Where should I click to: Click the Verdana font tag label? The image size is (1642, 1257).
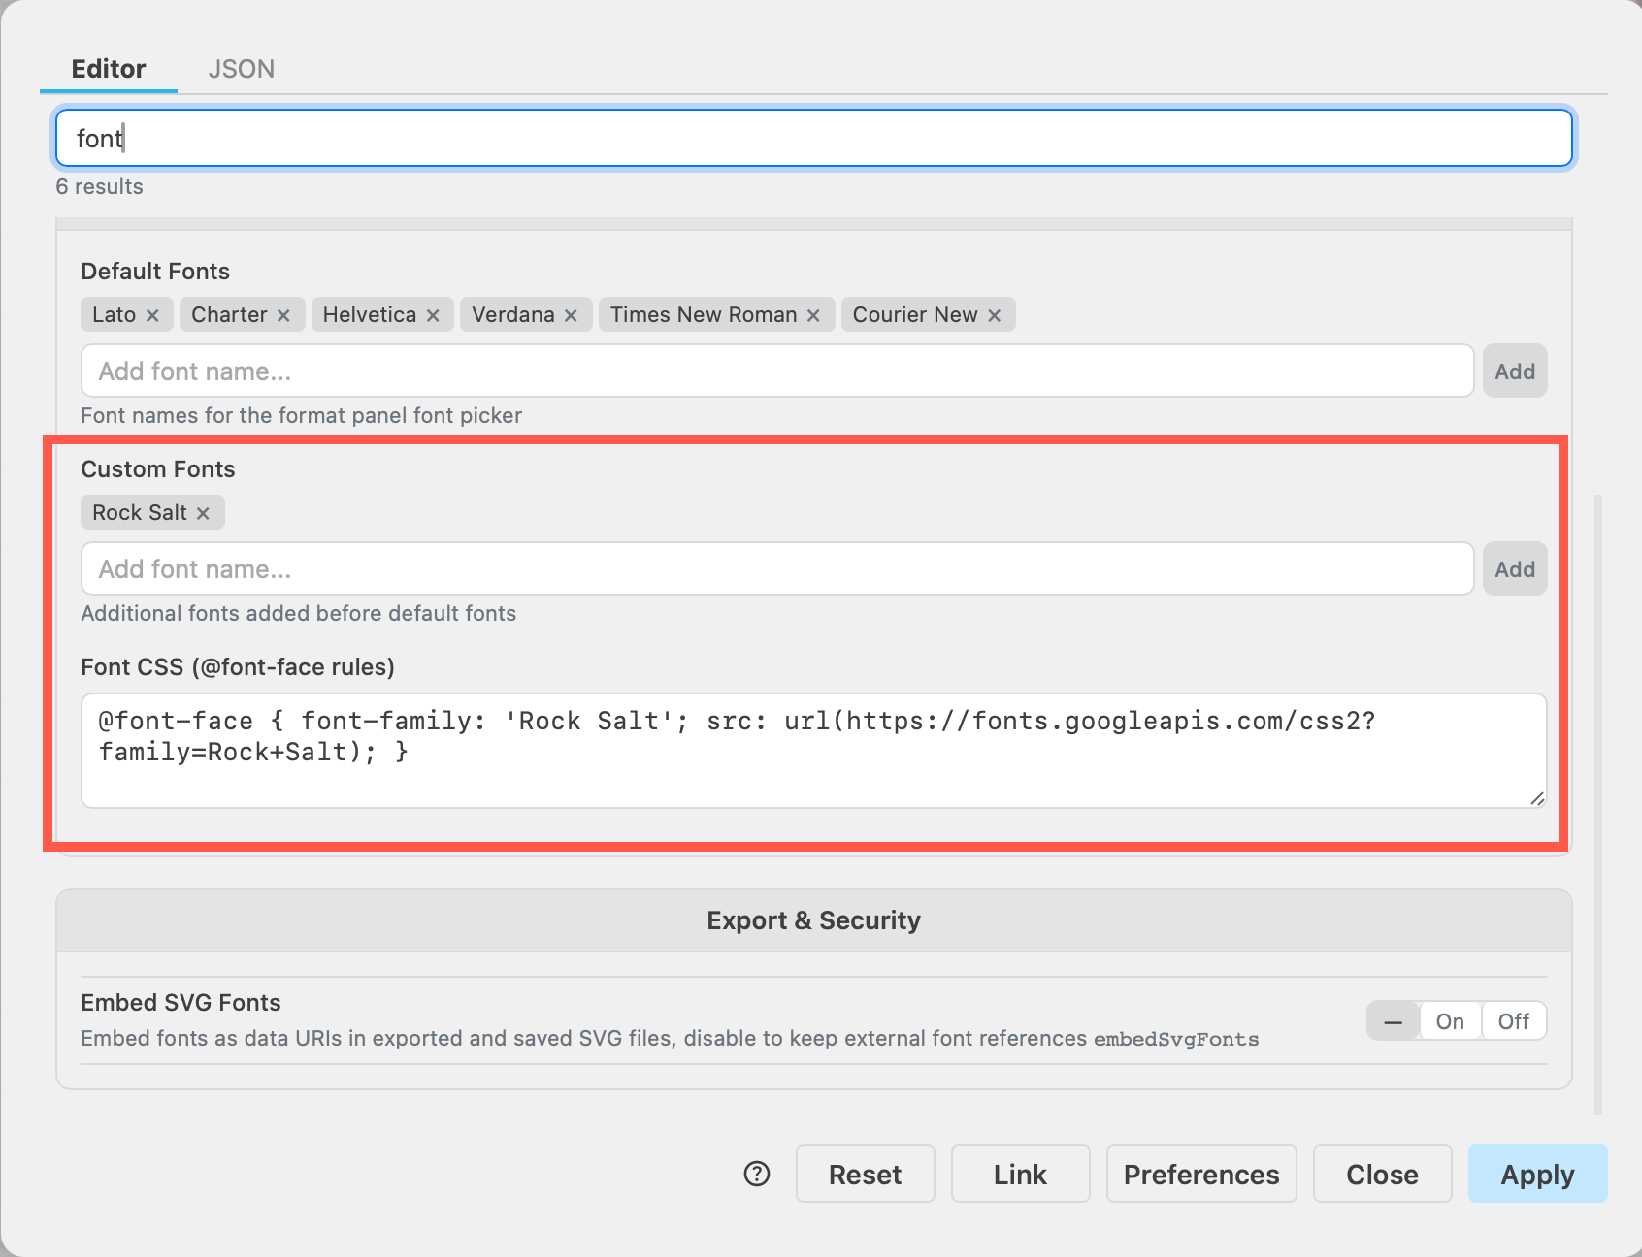tap(512, 315)
